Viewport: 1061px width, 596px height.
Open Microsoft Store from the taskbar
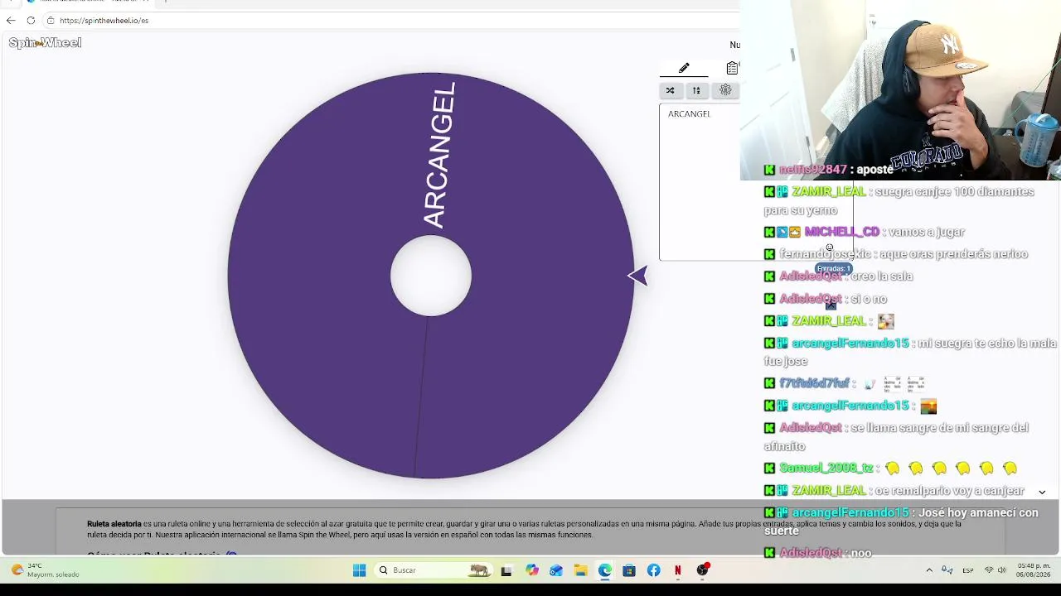pos(629,570)
